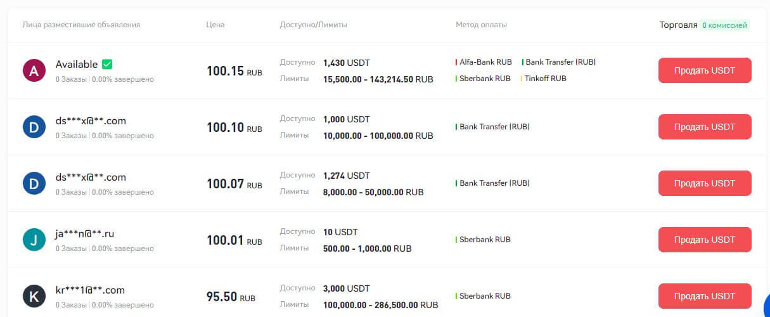The image size is (770, 317).
Task: Sell USDT to kr***1@**.com at 95.50 RUB
Action: 705,296
